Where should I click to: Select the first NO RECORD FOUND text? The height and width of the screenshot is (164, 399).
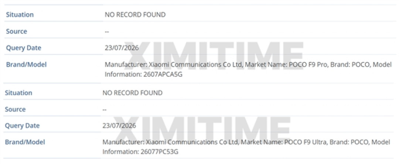tap(135, 15)
